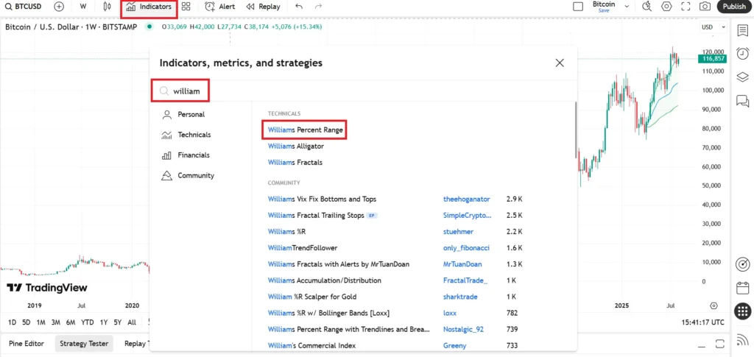Select William %R Scalper for Gold
This screenshot has width=754, height=357.
point(312,297)
